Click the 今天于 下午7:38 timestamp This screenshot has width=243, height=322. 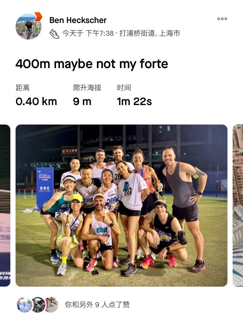point(88,33)
